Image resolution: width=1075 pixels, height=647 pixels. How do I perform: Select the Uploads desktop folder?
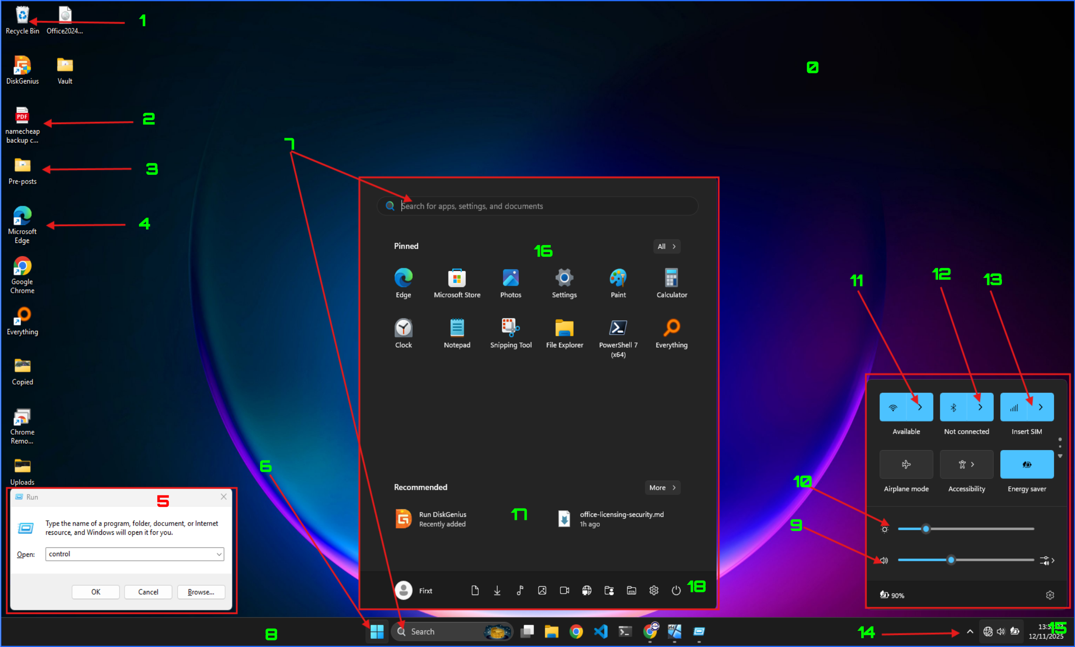coord(22,472)
